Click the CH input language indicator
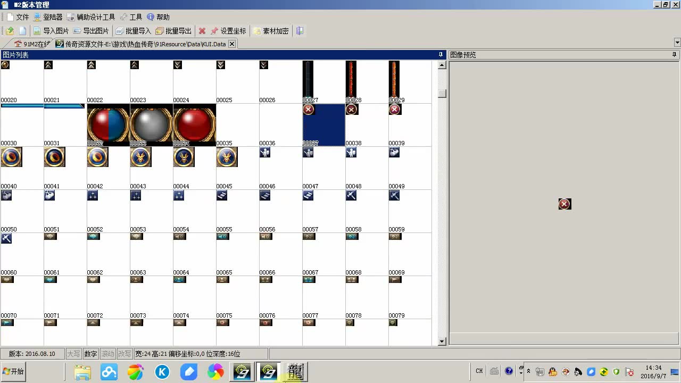681x383 pixels. [479, 371]
